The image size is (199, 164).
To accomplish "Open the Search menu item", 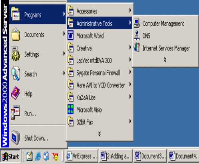I will tap(38, 74).
